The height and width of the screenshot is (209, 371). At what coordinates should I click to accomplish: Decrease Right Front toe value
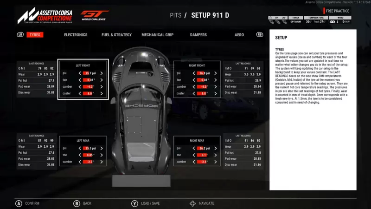[194, 80]
